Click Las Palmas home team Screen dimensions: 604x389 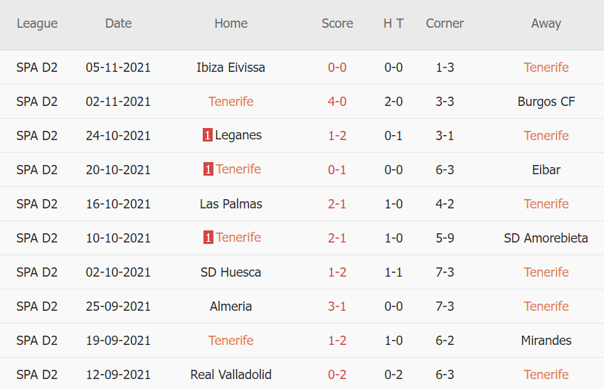pyautogui.click(x=231, y=204)
